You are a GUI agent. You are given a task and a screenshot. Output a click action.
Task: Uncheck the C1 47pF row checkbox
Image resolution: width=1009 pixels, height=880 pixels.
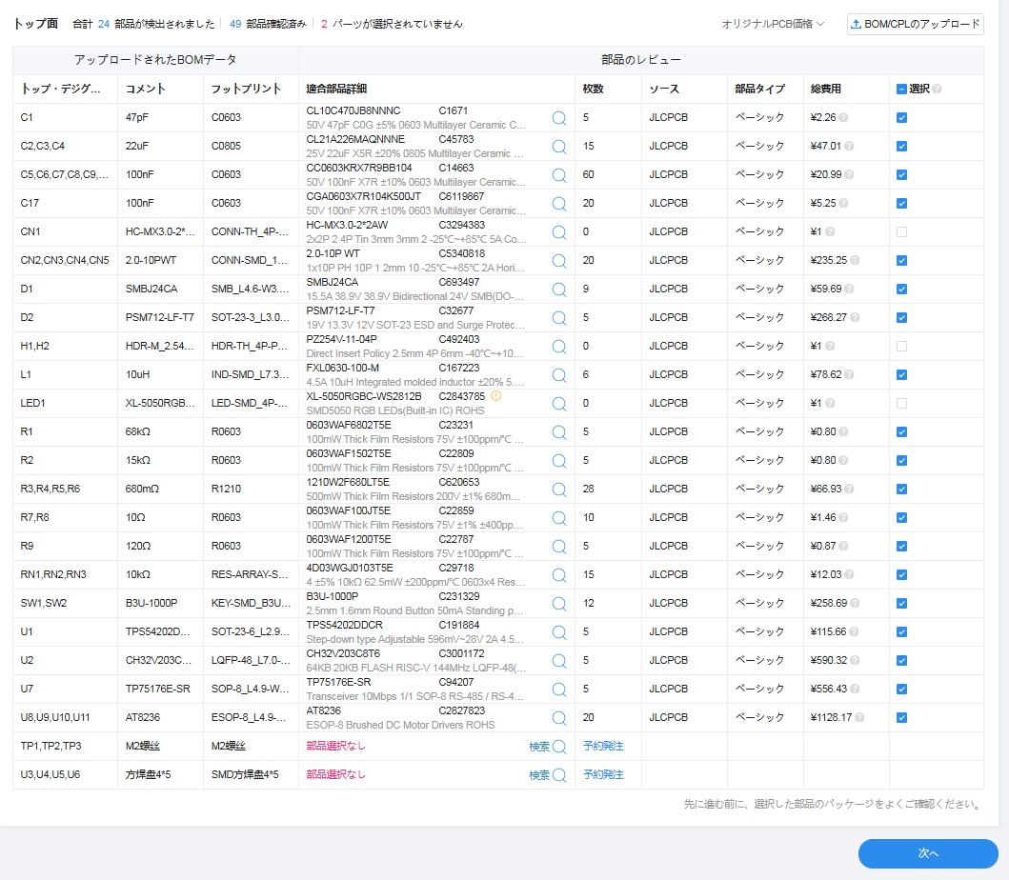point(901,118)
